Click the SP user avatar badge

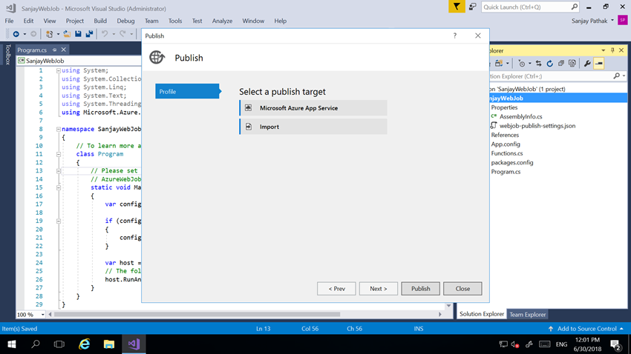coord(623,20)
